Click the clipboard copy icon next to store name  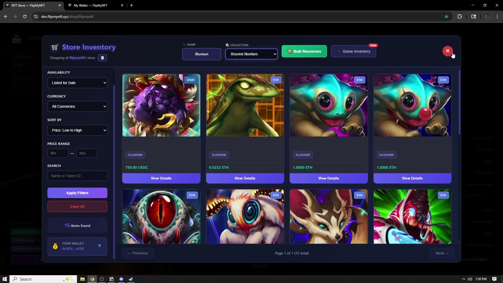102,58
